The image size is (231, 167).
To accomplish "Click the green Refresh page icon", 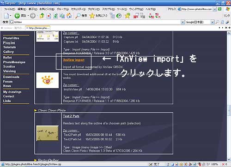I will click(x=55, y=16).
